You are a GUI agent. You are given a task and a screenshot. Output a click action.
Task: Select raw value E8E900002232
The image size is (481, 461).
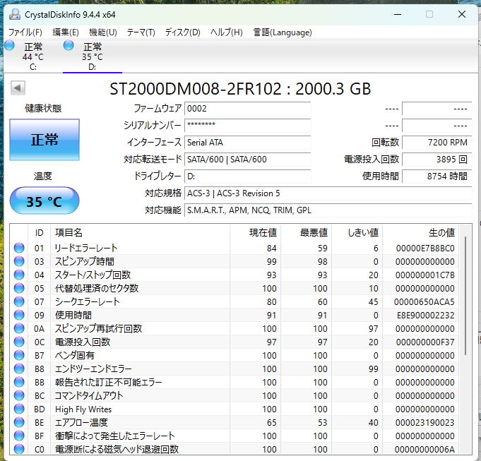[426, 315]
